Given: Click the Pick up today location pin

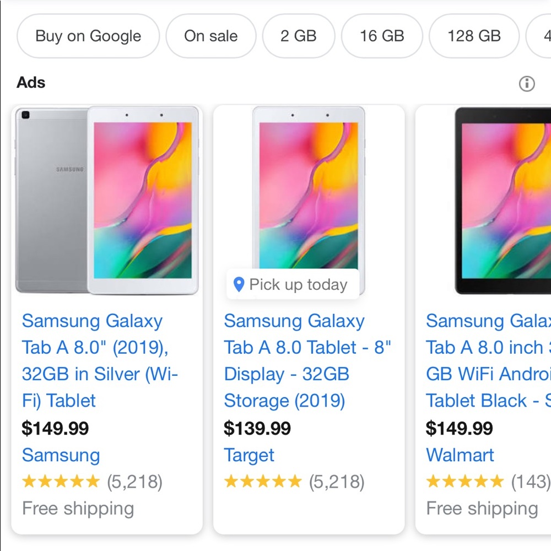Looking at the screenshot, I should point(239,284).
